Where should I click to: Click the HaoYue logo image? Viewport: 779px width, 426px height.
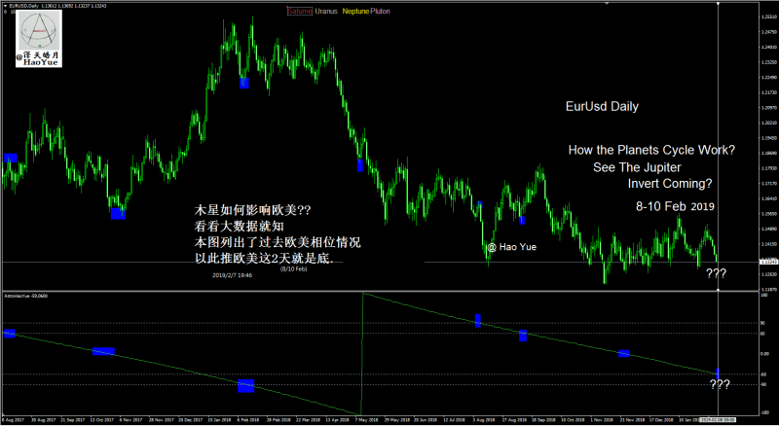(x=39, y=38)
